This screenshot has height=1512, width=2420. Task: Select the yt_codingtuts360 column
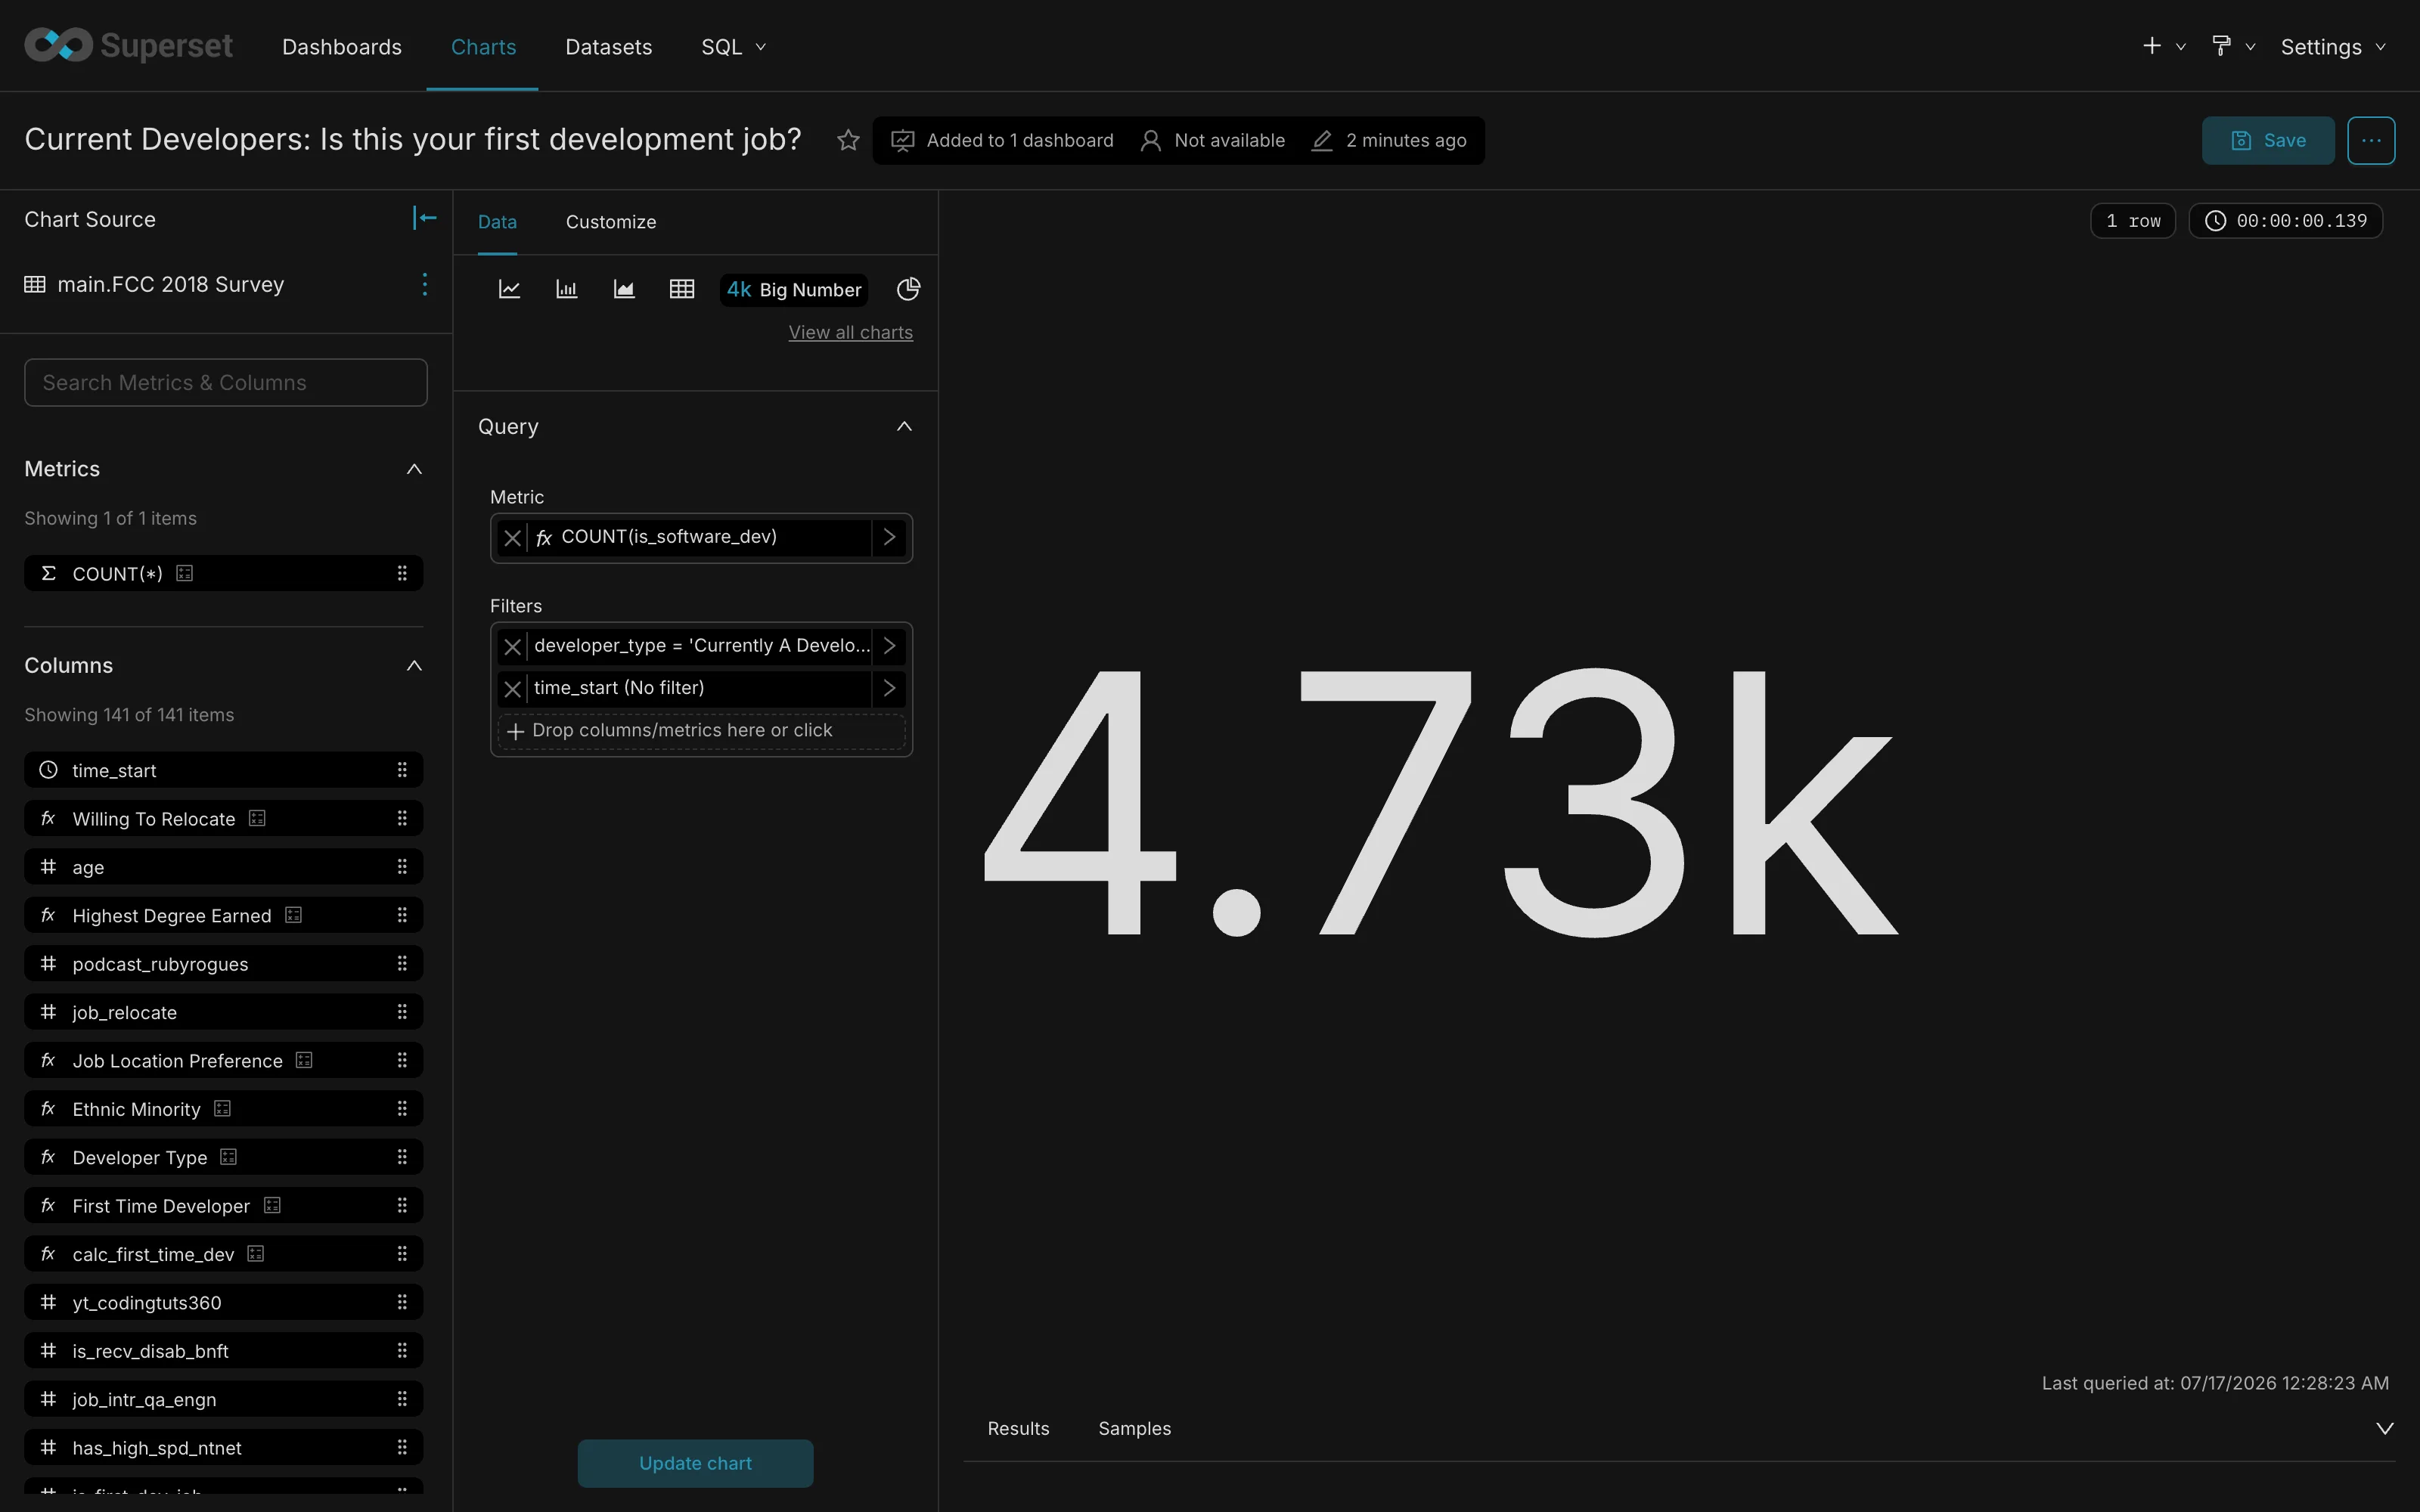(x=224, y=1302)
